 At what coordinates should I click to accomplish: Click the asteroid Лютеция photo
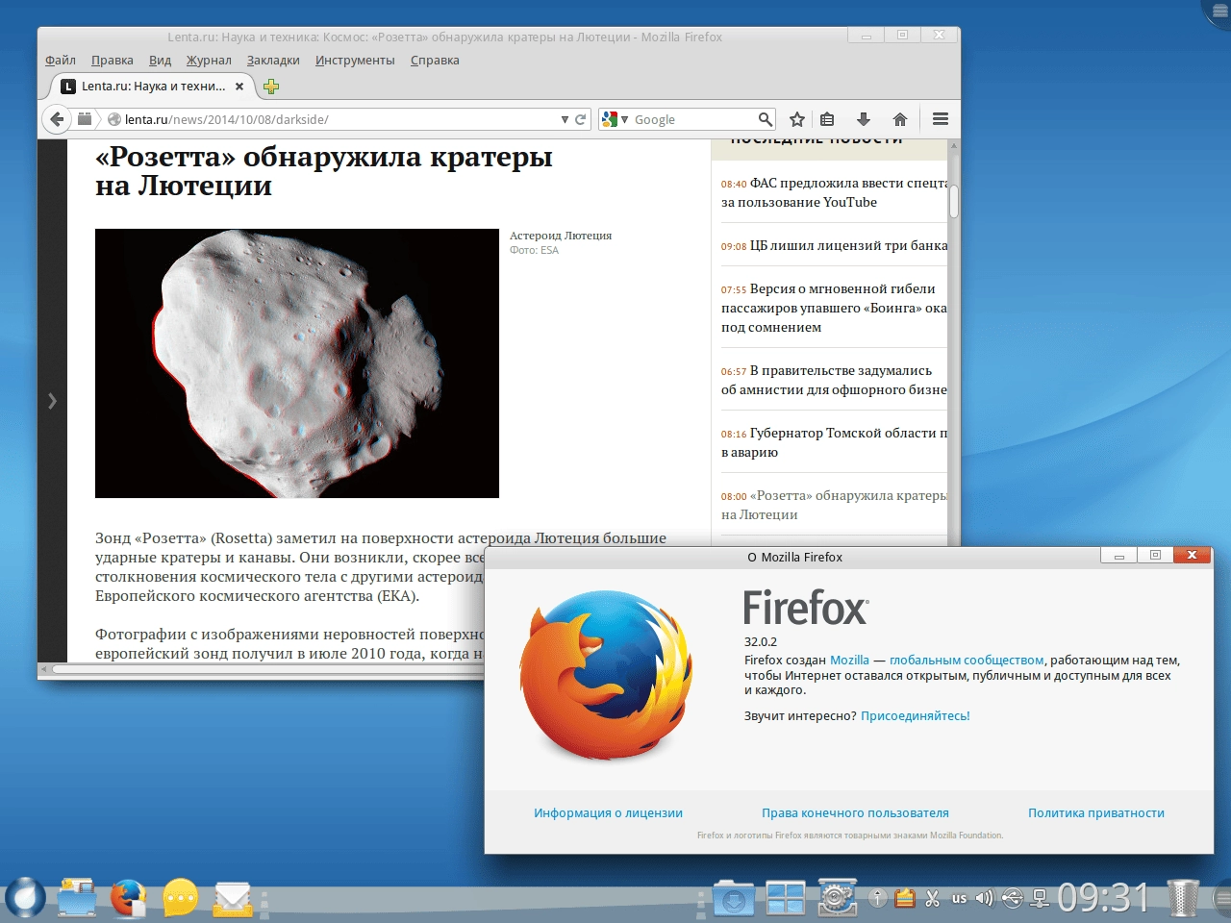[x=297, y=363]
